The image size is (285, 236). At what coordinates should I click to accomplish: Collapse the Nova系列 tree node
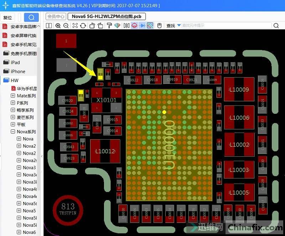13,132
